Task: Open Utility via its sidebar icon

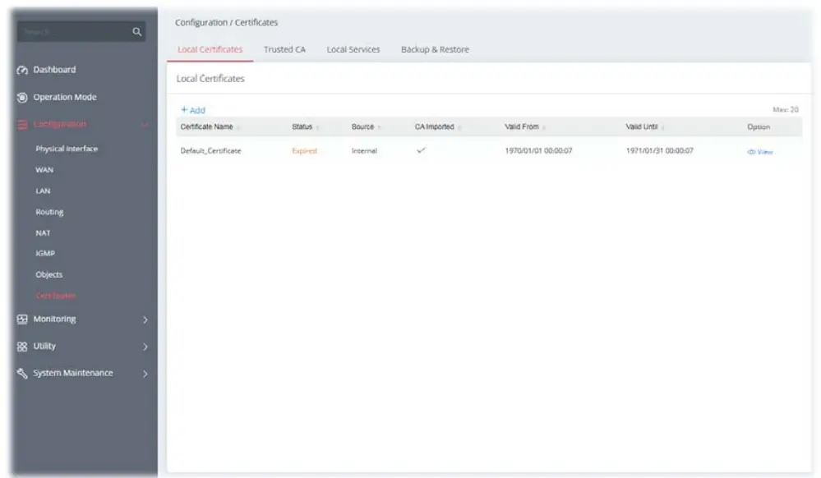Action: pos(21,346)
